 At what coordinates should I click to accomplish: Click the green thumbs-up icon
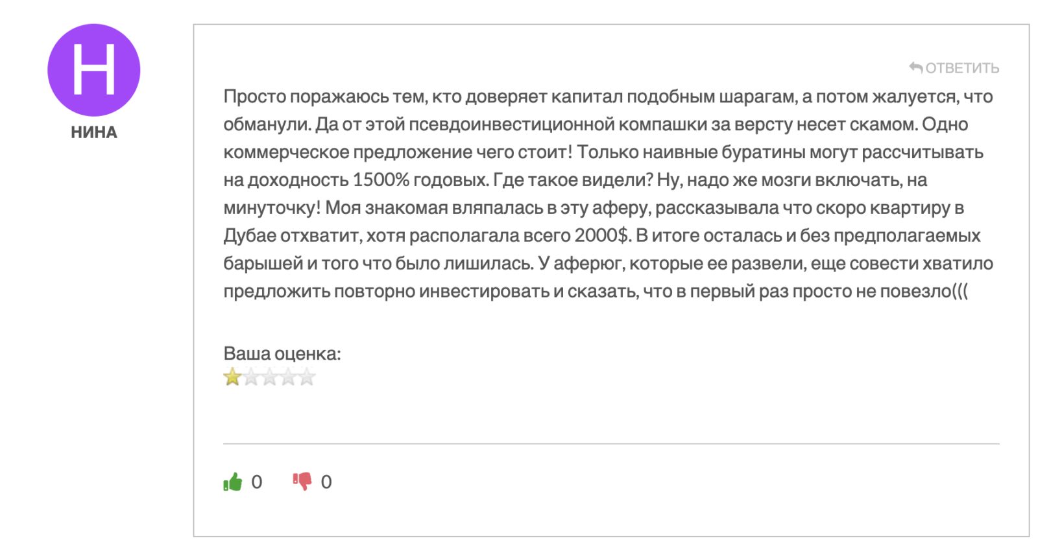(232, 482)
